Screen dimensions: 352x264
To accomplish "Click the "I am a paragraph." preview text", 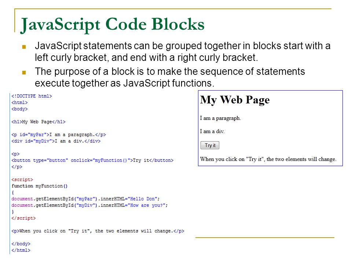I will pyautogui.click(x=220, y=118).
